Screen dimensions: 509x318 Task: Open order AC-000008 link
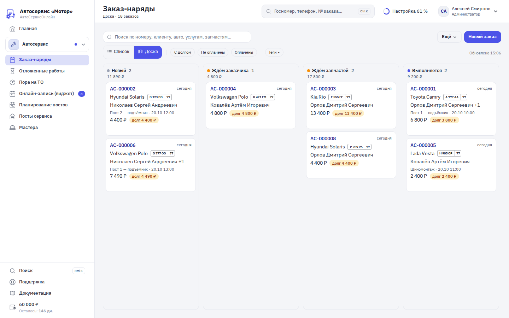(323, 139)
